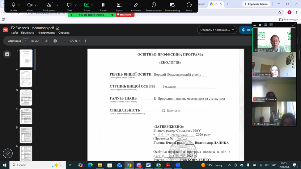
Task: Toggle the thumbnail sidebar image icon
Action: (7, 54)
